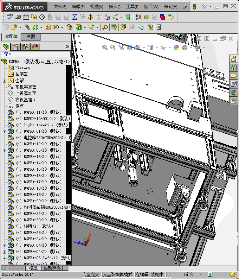Click the Zoom to Fit icon
This screenshot has width=239, height=279.
coord(105,47)
